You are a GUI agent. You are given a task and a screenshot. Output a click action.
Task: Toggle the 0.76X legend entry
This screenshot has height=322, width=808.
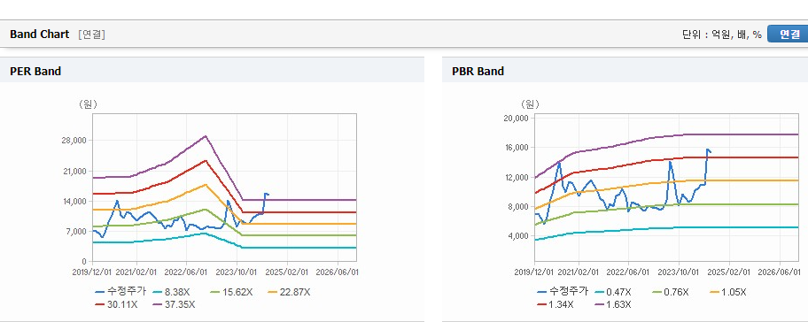pyautogui.click(x=671, y=292)
